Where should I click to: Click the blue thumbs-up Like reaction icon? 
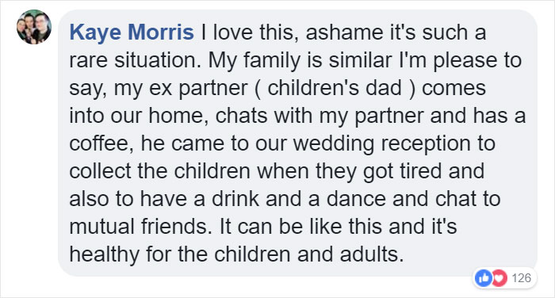click(x=484, y=278)
